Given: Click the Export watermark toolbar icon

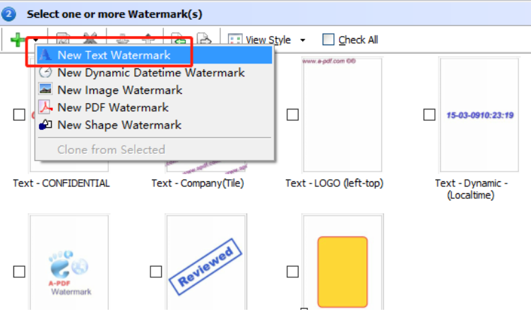Looking at the screenshot, I should 204,40.
